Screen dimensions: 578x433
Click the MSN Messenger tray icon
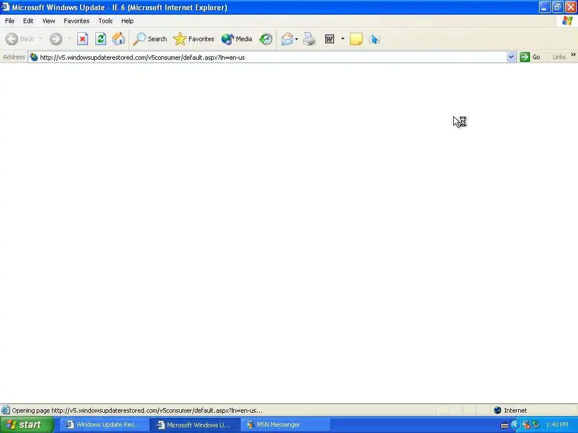[526, 425]
